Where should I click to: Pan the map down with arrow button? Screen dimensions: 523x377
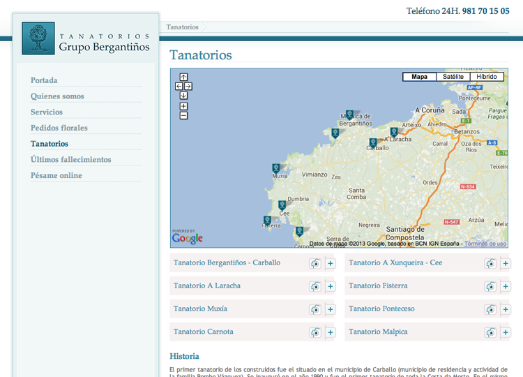(x=183, y=96)
